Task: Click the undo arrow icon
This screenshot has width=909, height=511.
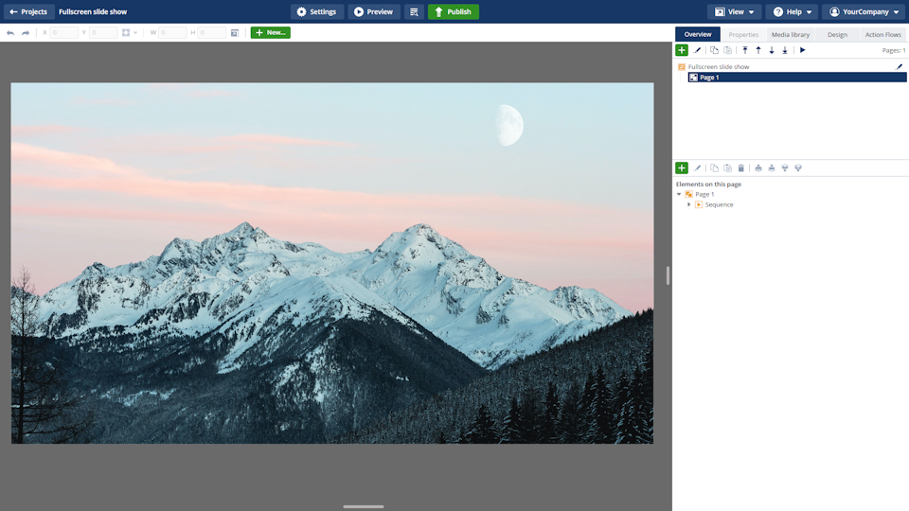Action: tap(10, 33)
